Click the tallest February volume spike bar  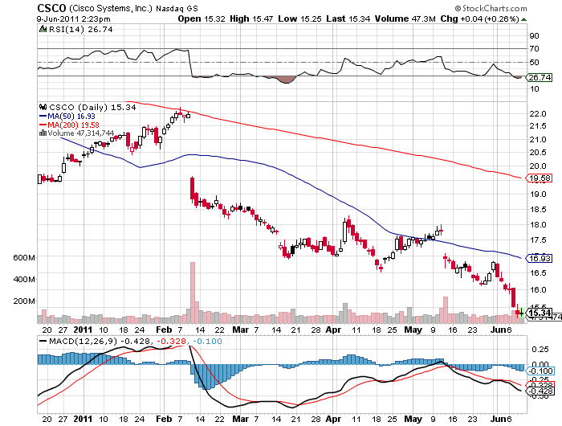(x=193, y=293)
